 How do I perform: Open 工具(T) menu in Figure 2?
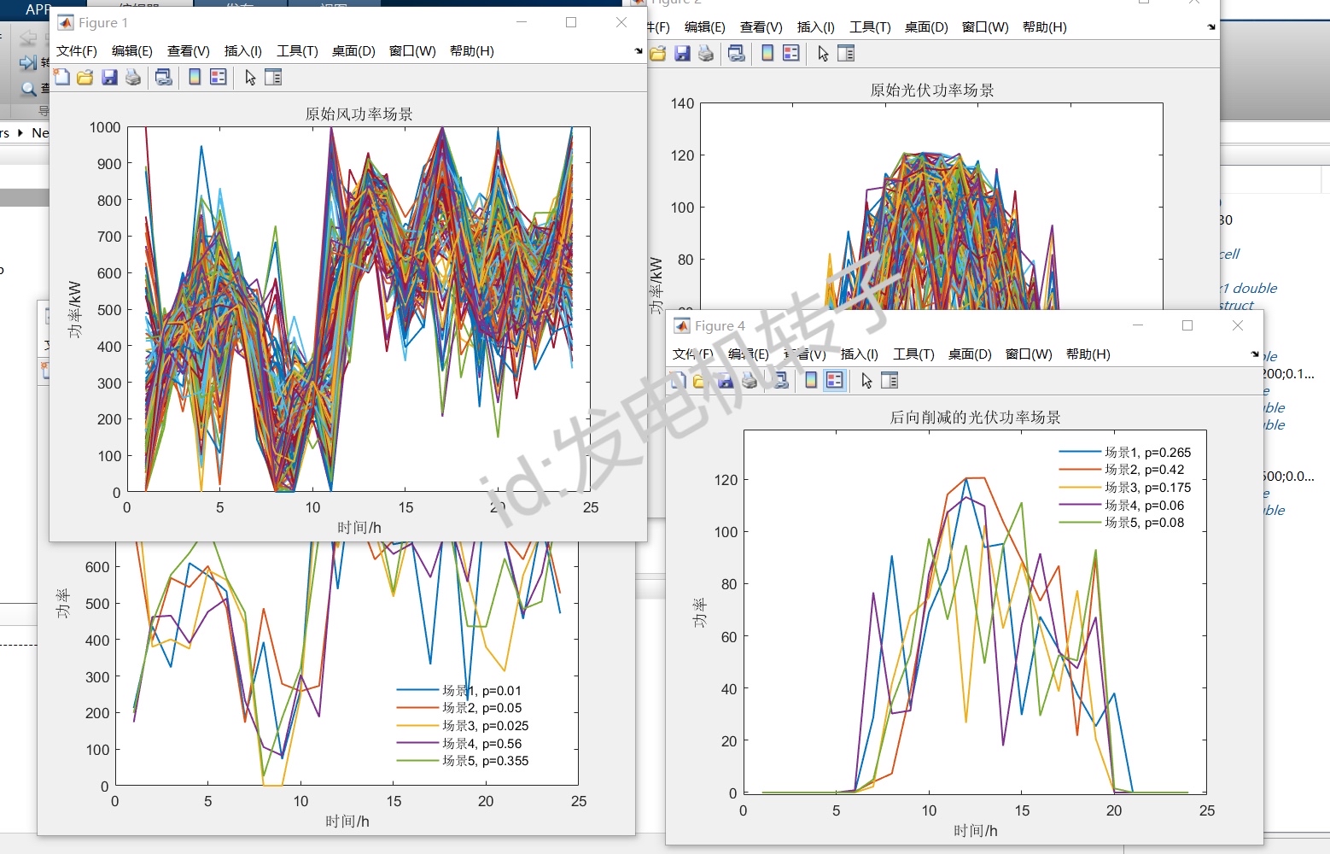[870, 27]
